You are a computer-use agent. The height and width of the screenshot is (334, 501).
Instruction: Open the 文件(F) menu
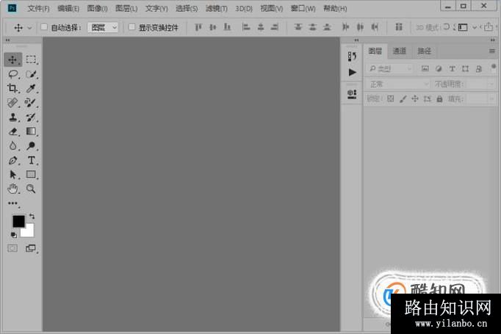point(38,9)
